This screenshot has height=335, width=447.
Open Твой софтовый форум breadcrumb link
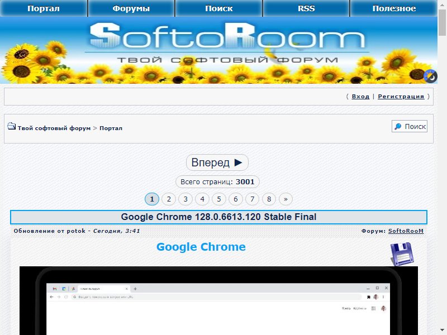tap(54, 128)
